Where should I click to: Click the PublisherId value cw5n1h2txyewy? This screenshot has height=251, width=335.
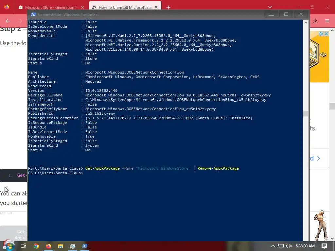click(x=100, y=113)
